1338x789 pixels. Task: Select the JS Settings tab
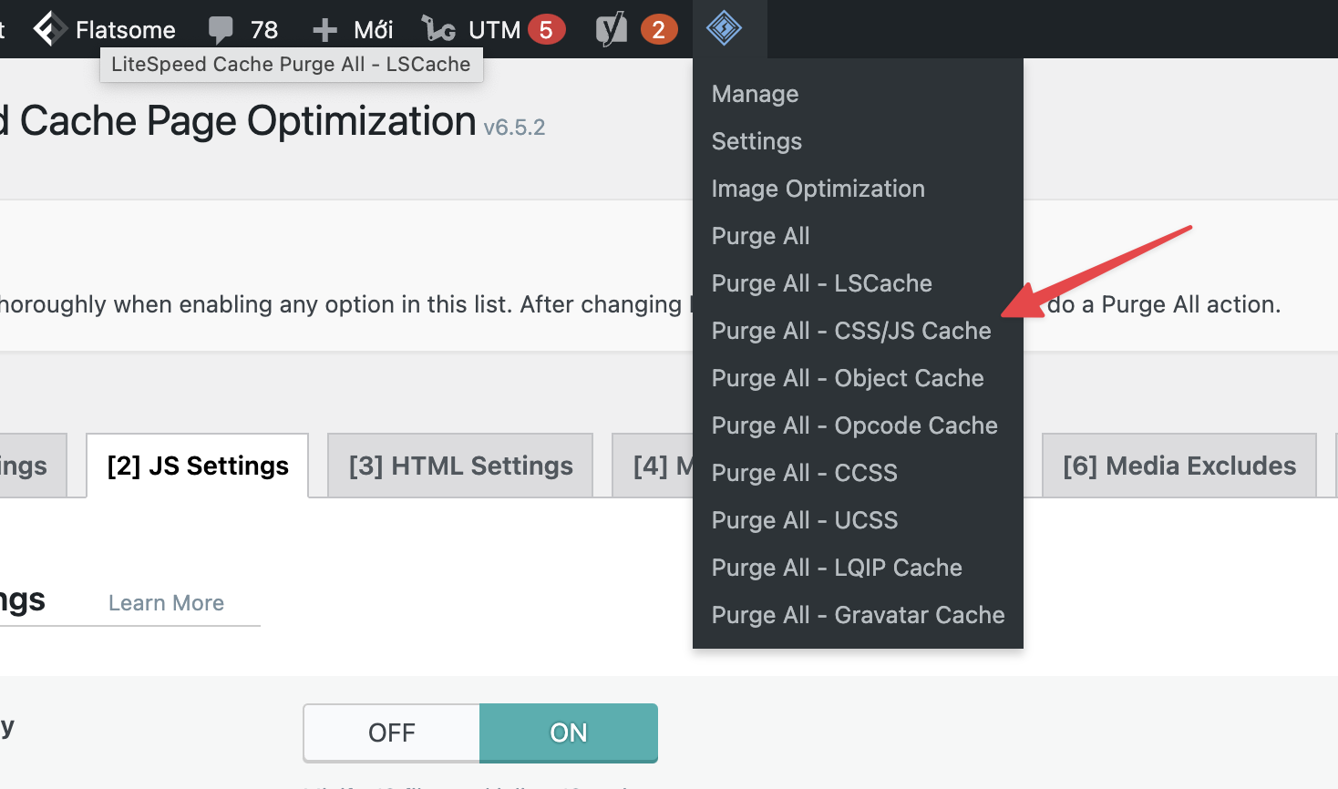(x=198, y=466)
